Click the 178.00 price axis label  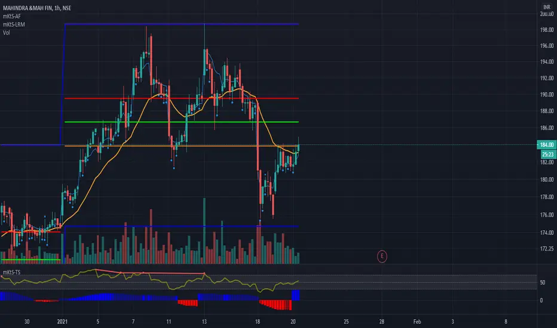click(547, 197)
